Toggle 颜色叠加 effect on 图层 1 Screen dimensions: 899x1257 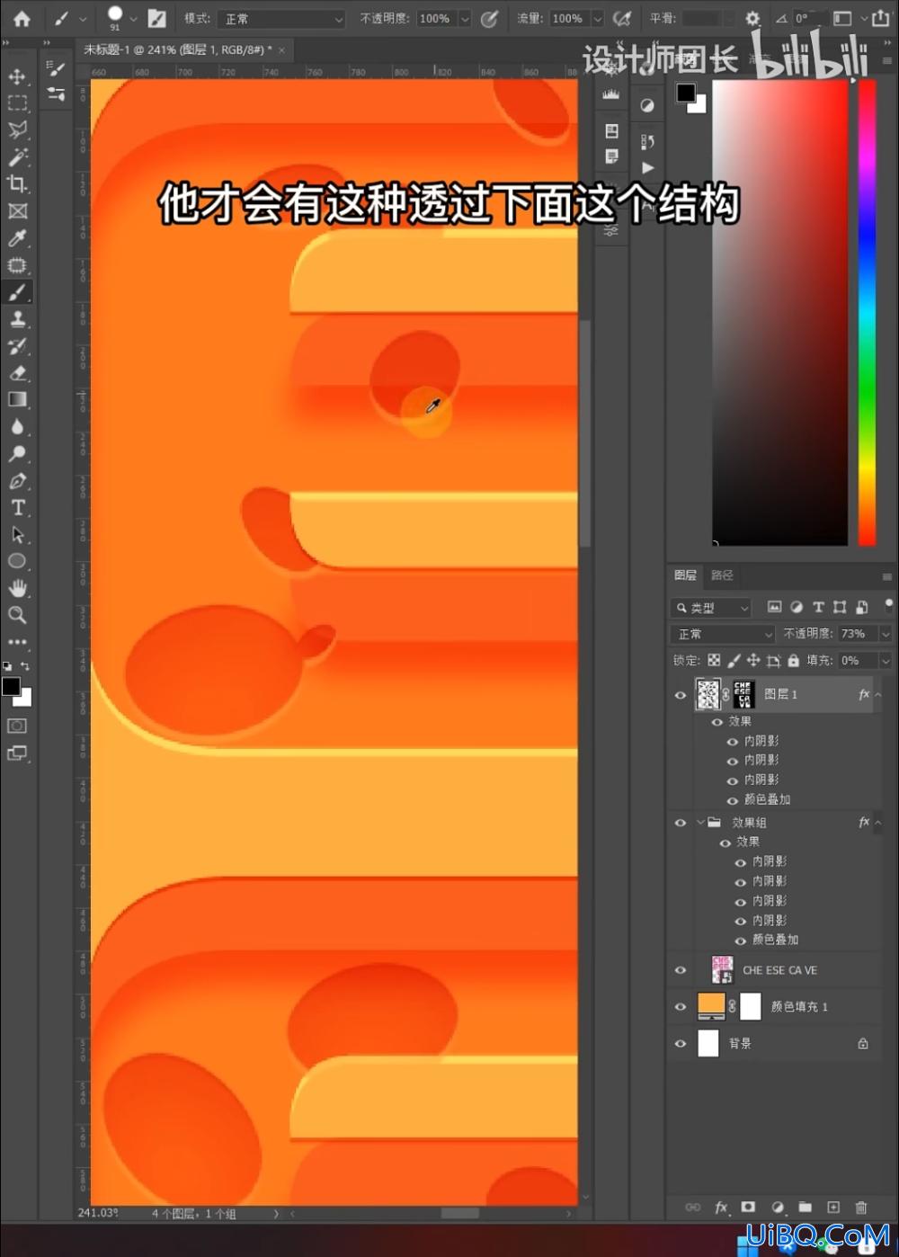pyautogui.click(x=733, y=800)
